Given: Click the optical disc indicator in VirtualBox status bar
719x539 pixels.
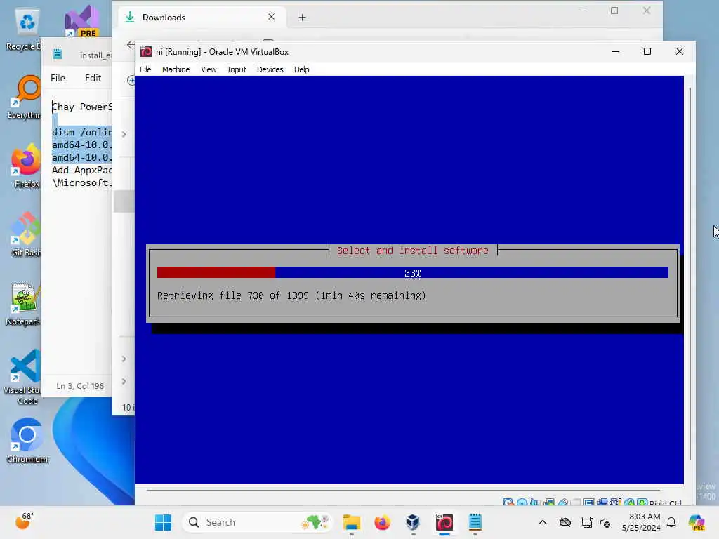Looking at the screenshot, I should pyautogui.click(x=522, y=503).
